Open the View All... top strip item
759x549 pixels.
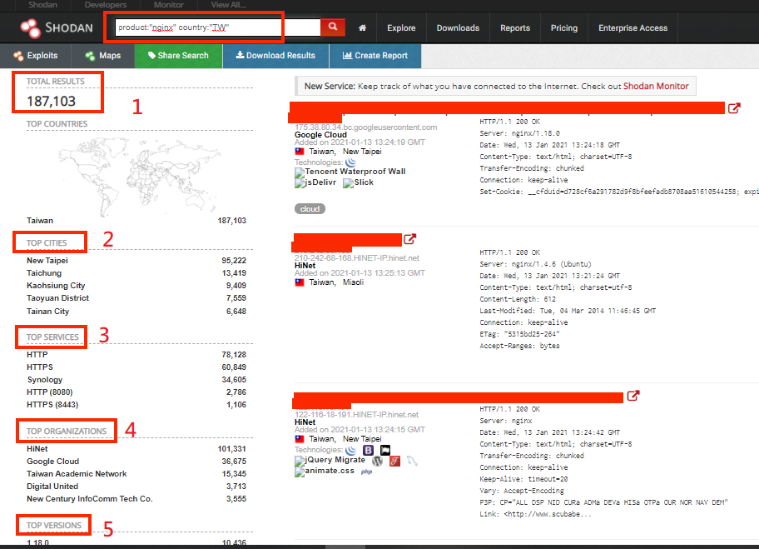coord(229,5)
